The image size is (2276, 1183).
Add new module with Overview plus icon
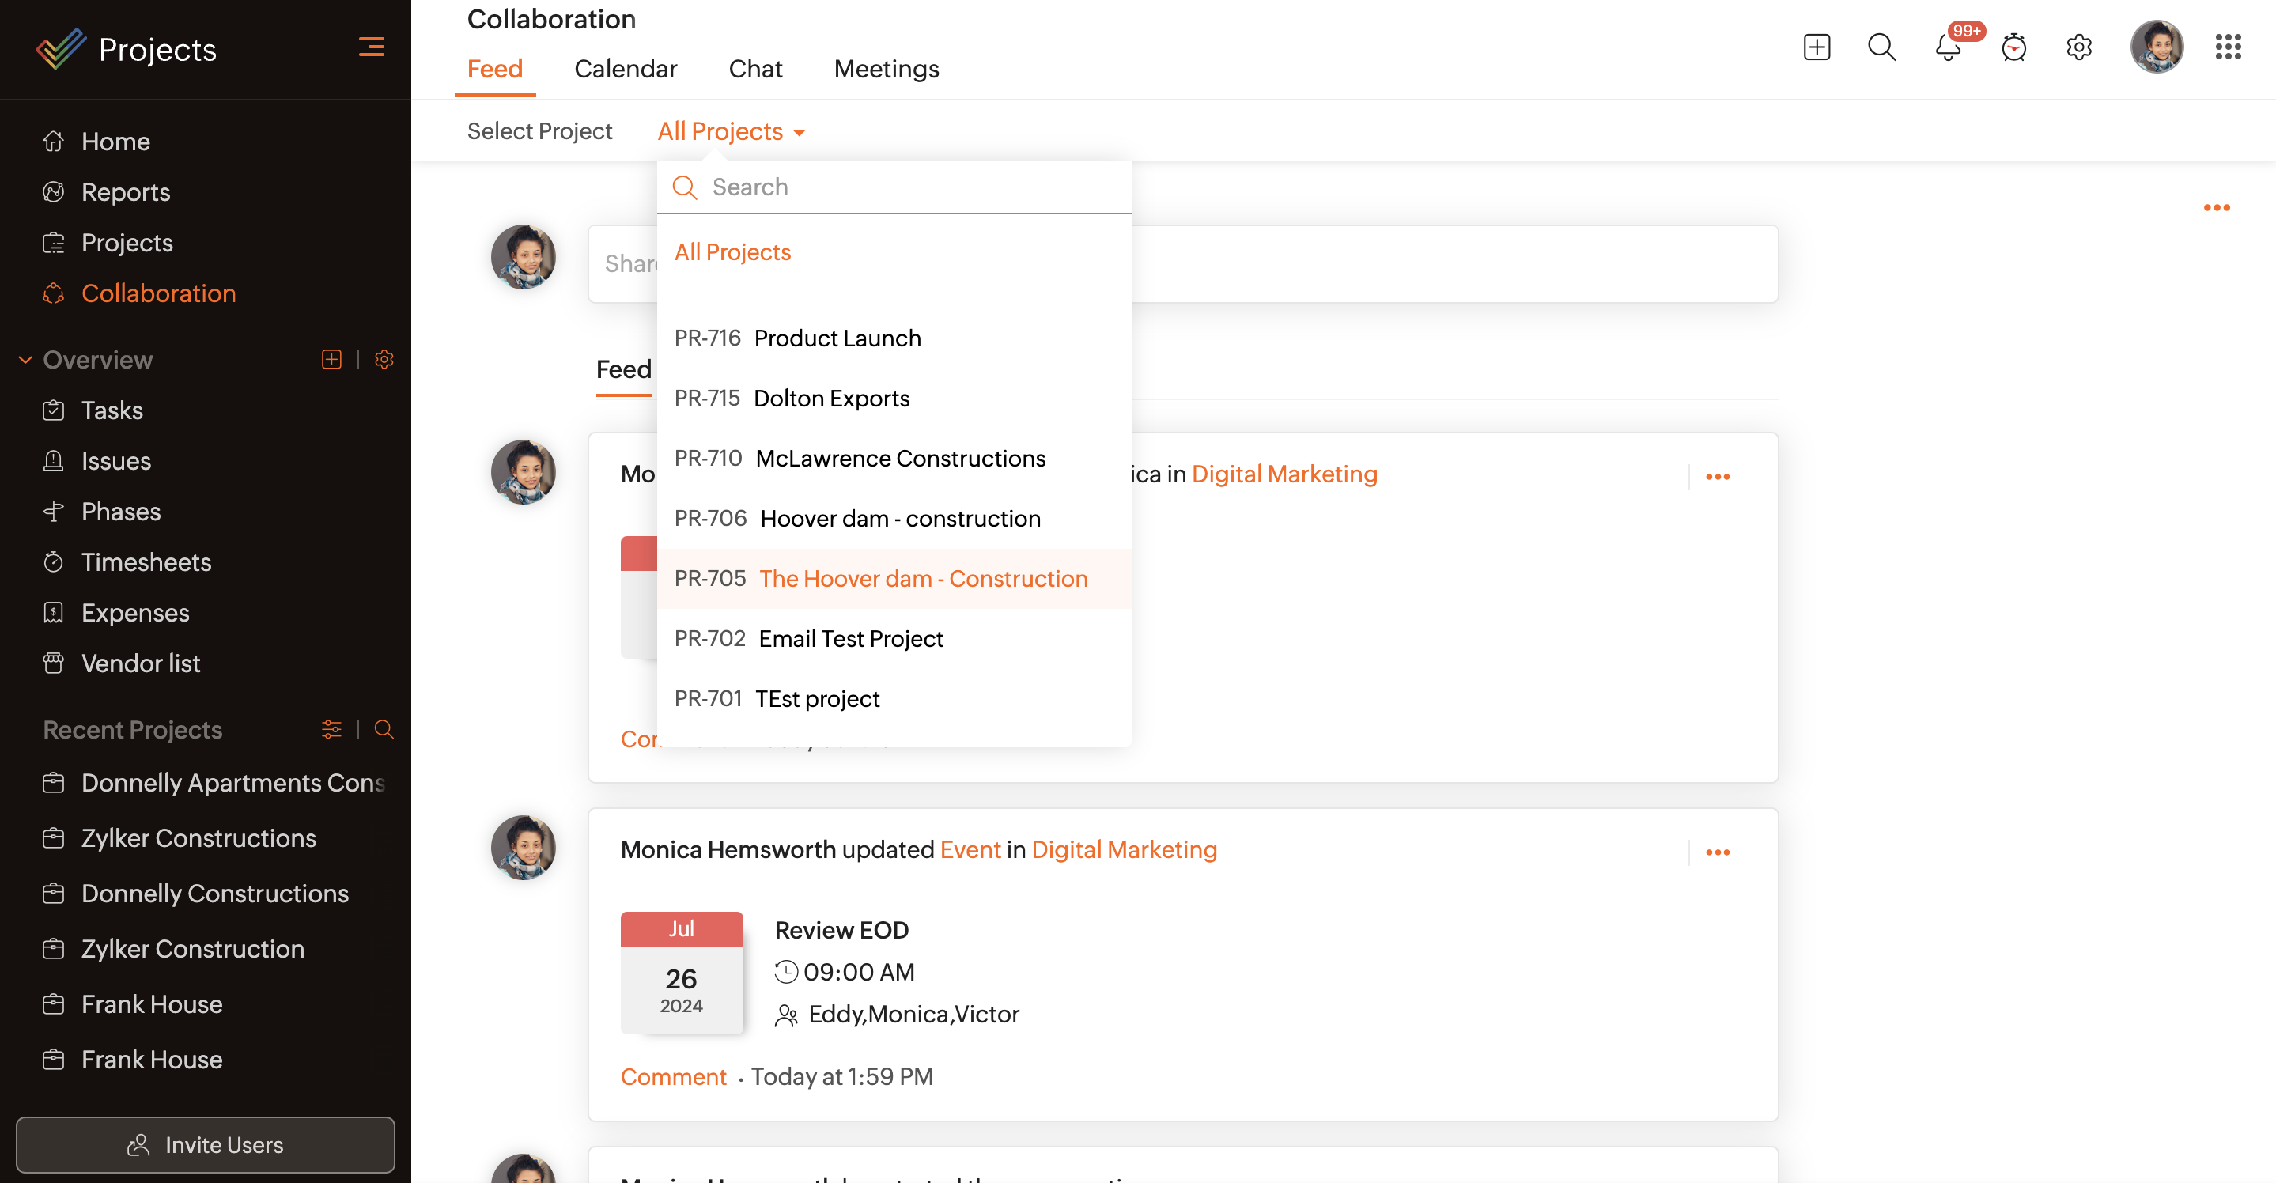tap(331, 360)
